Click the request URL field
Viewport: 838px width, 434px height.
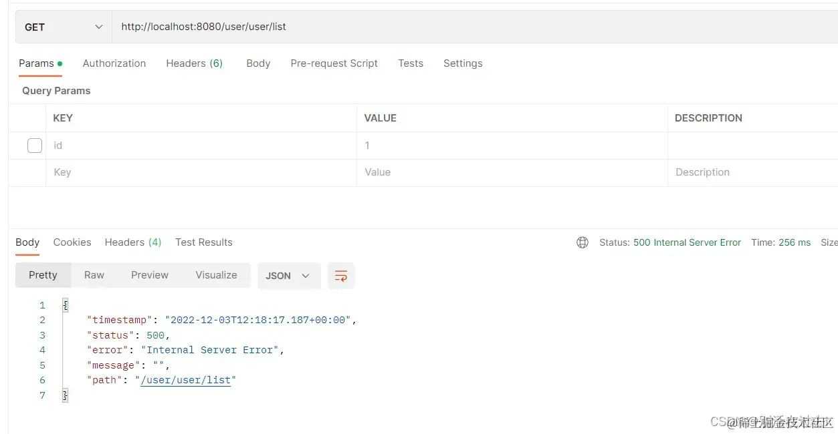(475, 27)
